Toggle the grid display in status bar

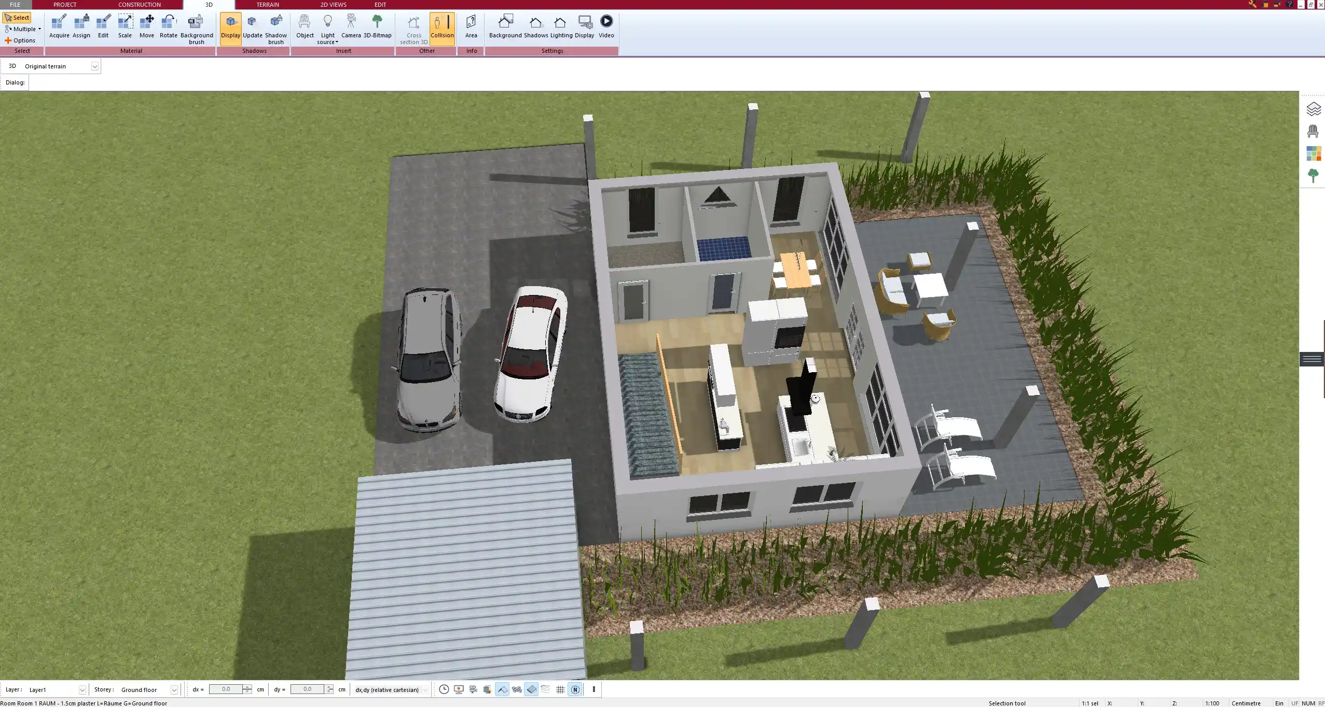(x=560, y=689)
